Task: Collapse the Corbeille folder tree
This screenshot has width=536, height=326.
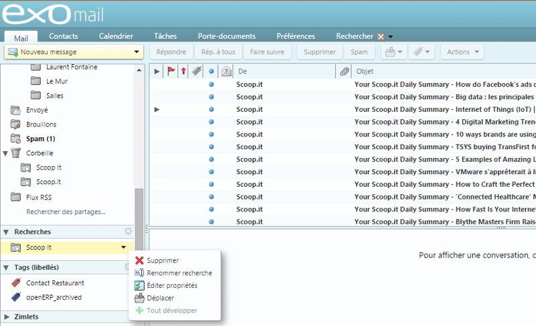Action: pos(5,153)
